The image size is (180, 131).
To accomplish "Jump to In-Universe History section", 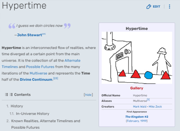I will pyautogui.click(x=32, y=114).
